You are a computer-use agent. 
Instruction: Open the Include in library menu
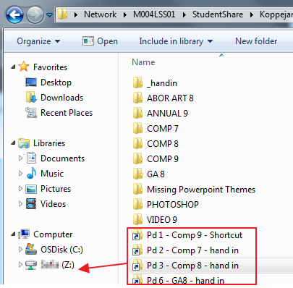pos(176,41)
